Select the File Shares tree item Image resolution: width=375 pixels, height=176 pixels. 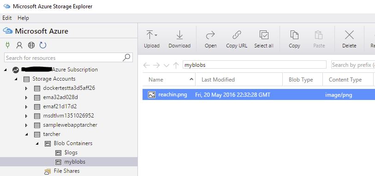click(66, 171)
